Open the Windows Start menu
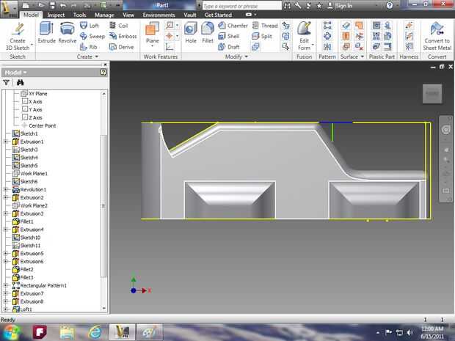The width and height of the screenshot is (455, 341). (x=11, y=332)
